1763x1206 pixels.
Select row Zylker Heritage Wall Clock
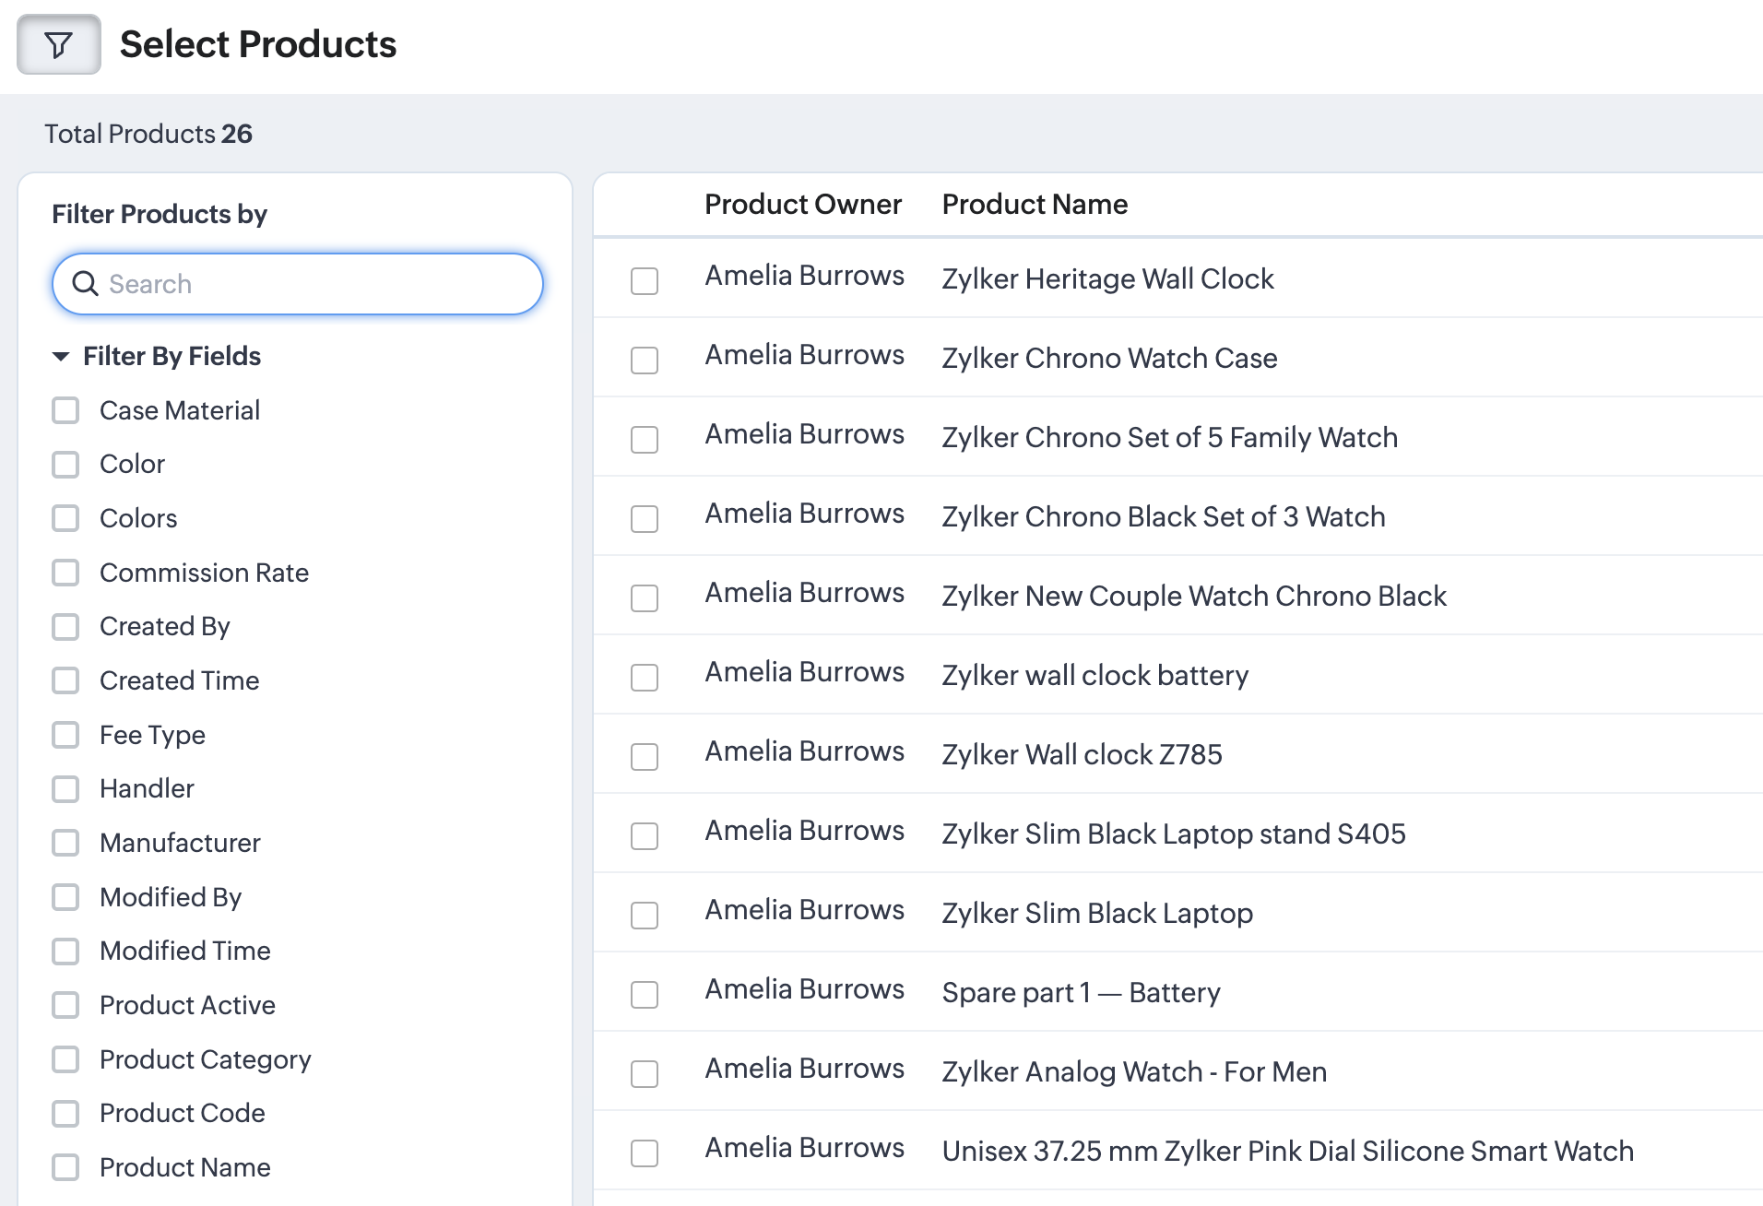645,280
